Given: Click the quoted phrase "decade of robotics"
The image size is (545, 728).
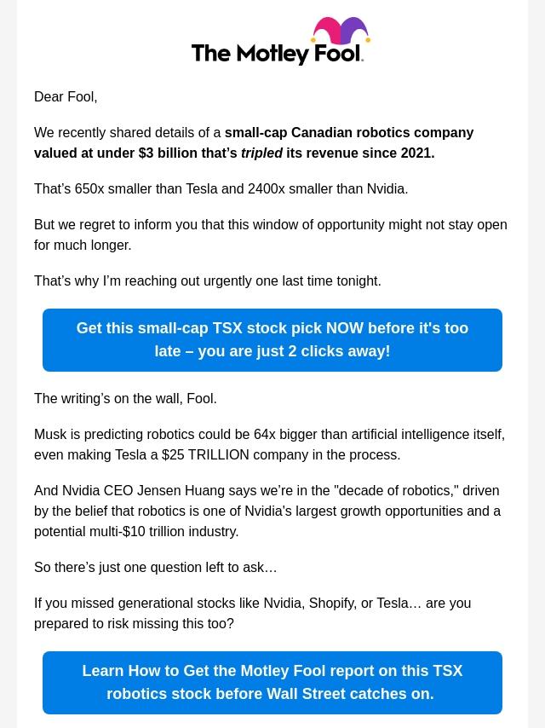Looking at the screenshot, I should coord(396,491).
